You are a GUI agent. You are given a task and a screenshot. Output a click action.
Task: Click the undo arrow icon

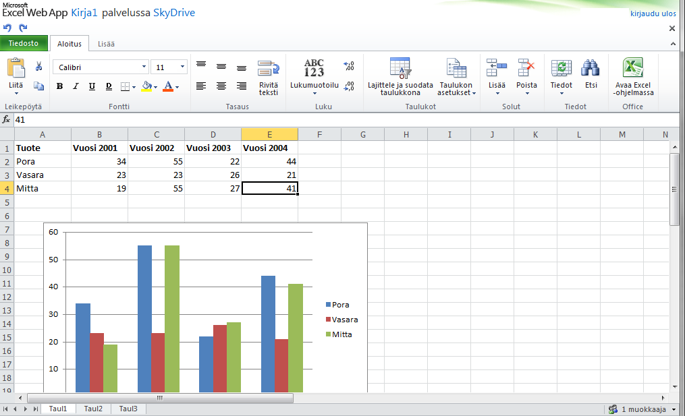click(7, 28)
